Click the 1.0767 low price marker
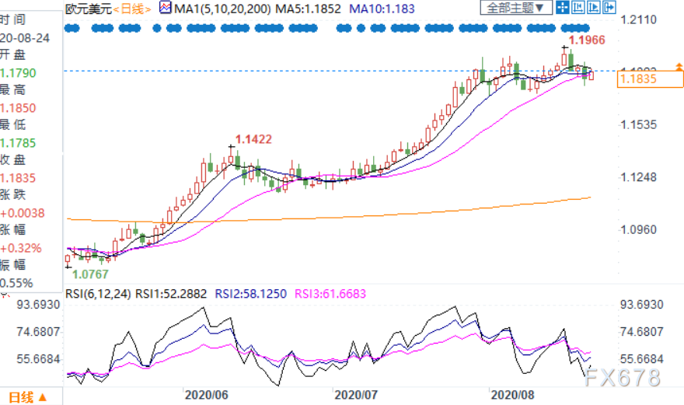 pyautogui.click(x=90, y=274)
